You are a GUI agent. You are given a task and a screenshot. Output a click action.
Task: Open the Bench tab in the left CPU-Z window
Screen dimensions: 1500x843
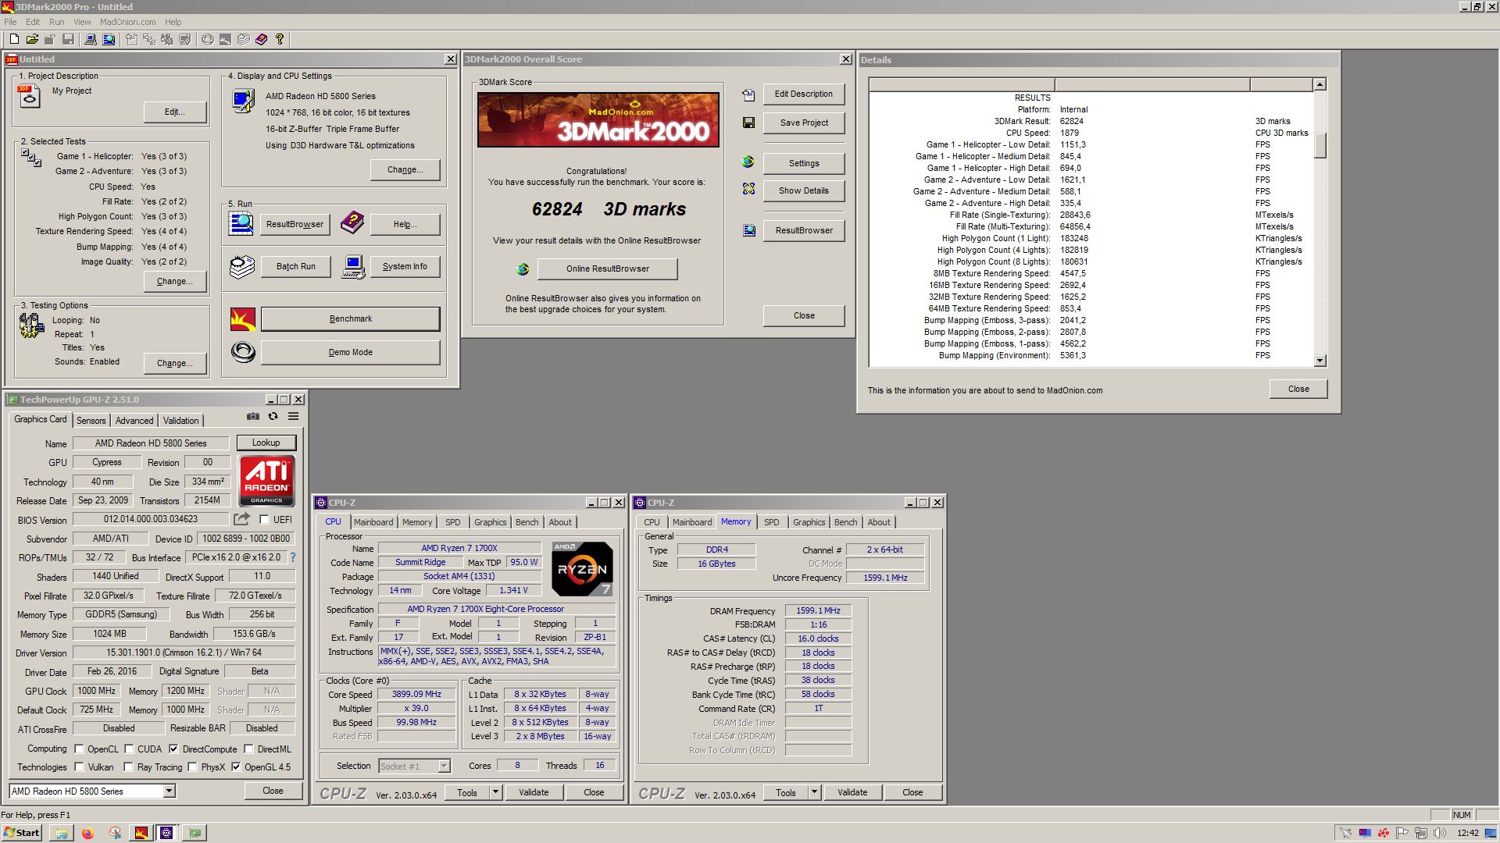527,522
